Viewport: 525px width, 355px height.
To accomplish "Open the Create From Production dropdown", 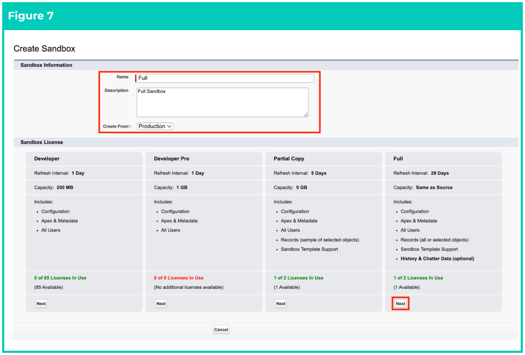I will click(x=155, y=126).
